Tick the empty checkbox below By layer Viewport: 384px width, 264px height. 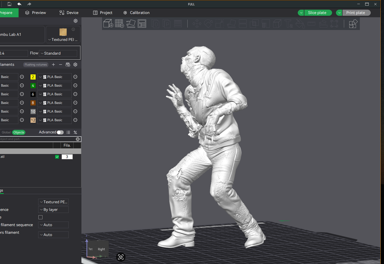(x=40, y=217)
